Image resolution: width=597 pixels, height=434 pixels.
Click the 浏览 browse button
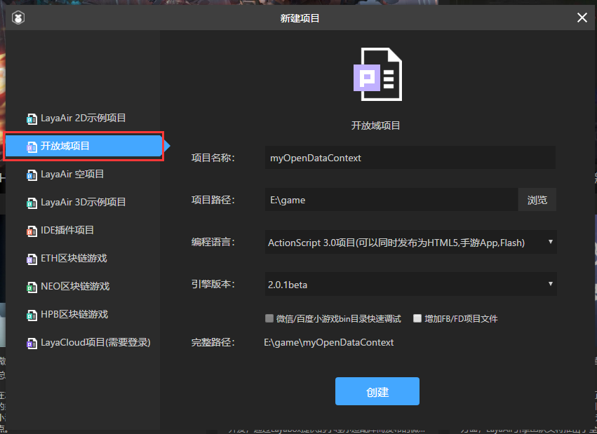click(x=537, y=200)
